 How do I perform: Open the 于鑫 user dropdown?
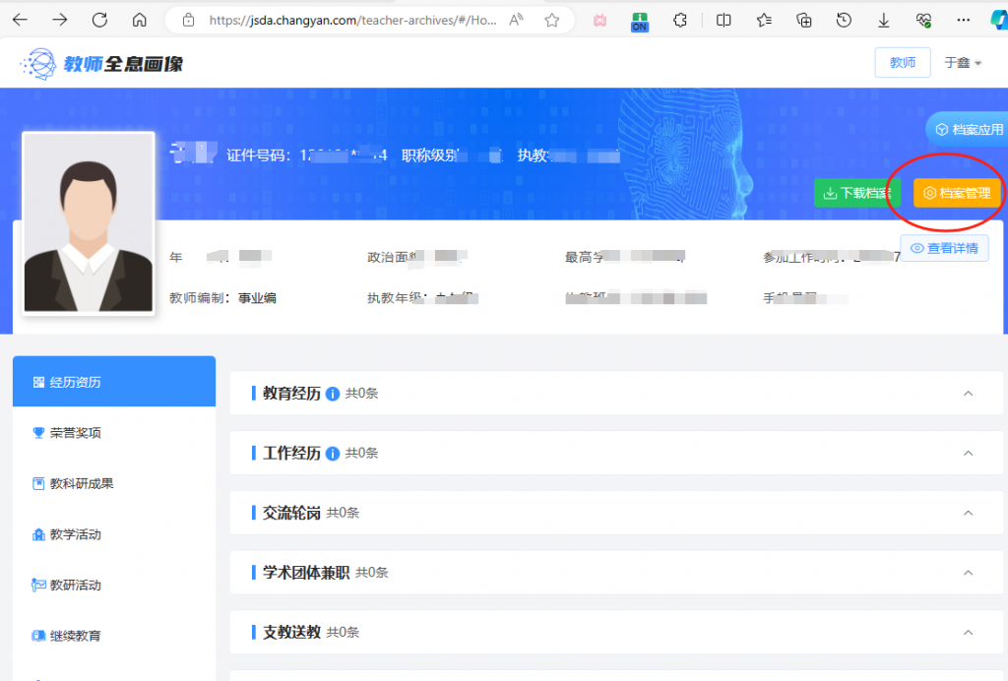pyautogui.click(x=964, y=63)
